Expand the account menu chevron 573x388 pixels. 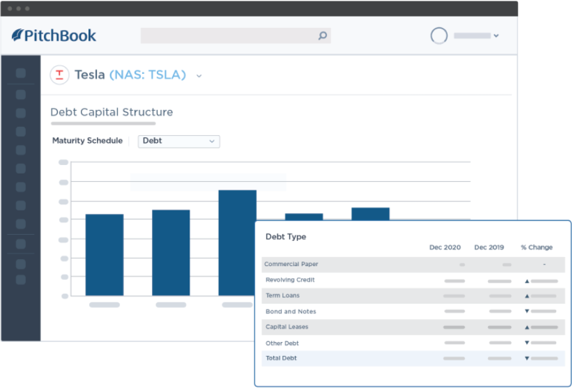(496, 36)
